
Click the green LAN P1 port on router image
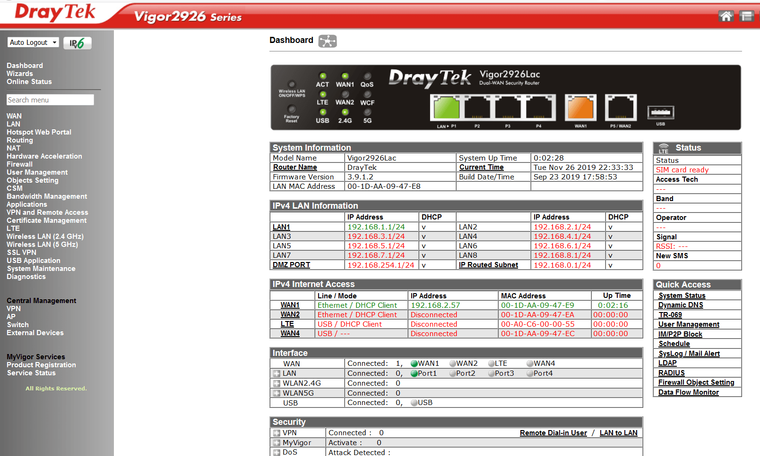(x=447, y=108)
